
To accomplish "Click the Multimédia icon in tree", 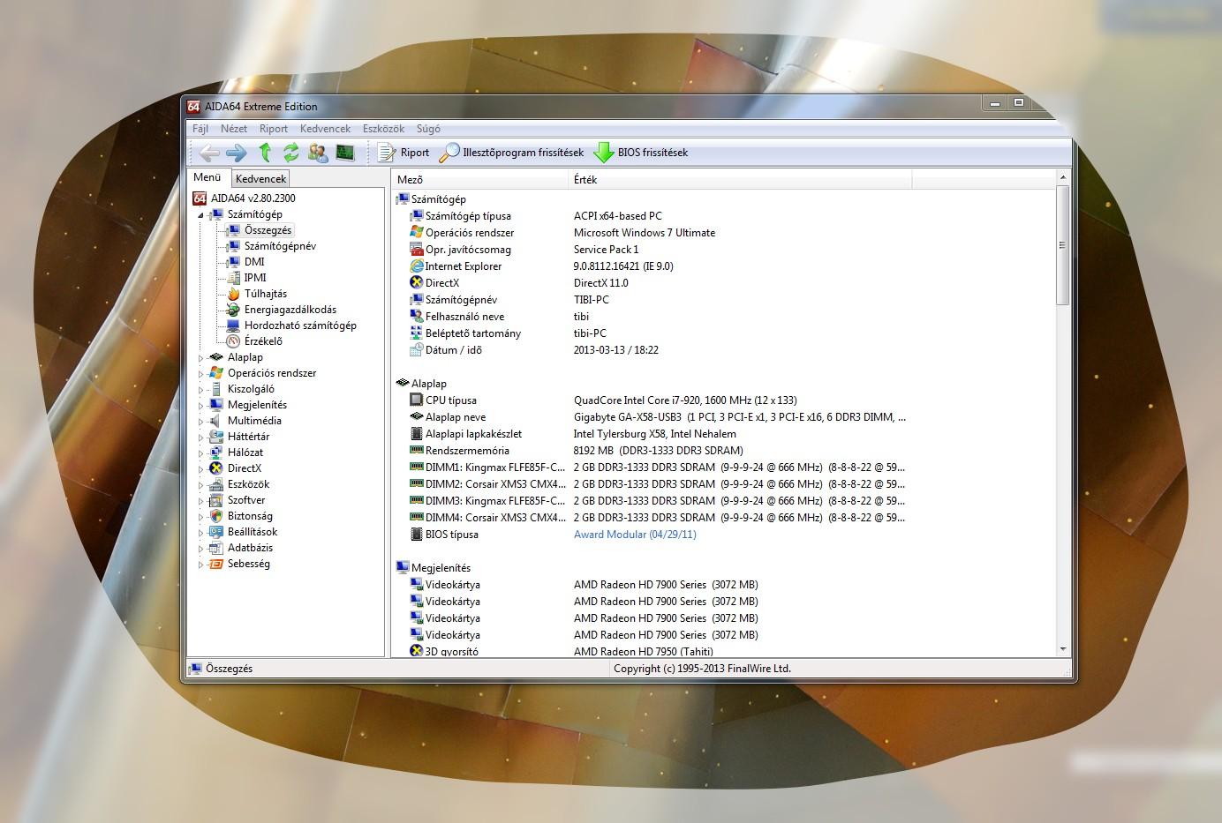I will point(216,421).
